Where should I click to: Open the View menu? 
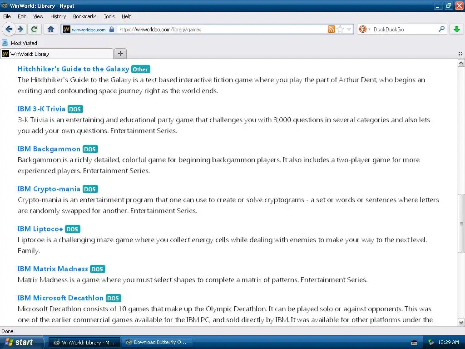pyautogui.click(x=38, y=16)
